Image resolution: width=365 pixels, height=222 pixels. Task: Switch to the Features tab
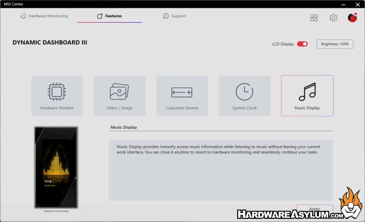tap(109, 16)
